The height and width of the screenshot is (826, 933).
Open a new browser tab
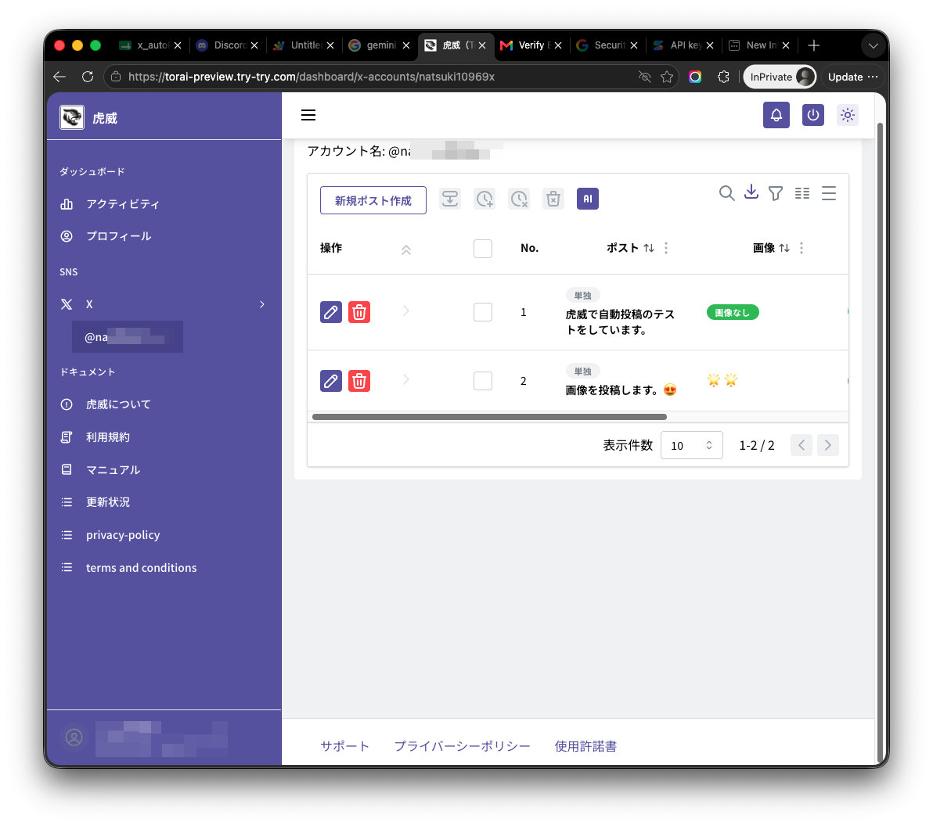pos(813,45)
